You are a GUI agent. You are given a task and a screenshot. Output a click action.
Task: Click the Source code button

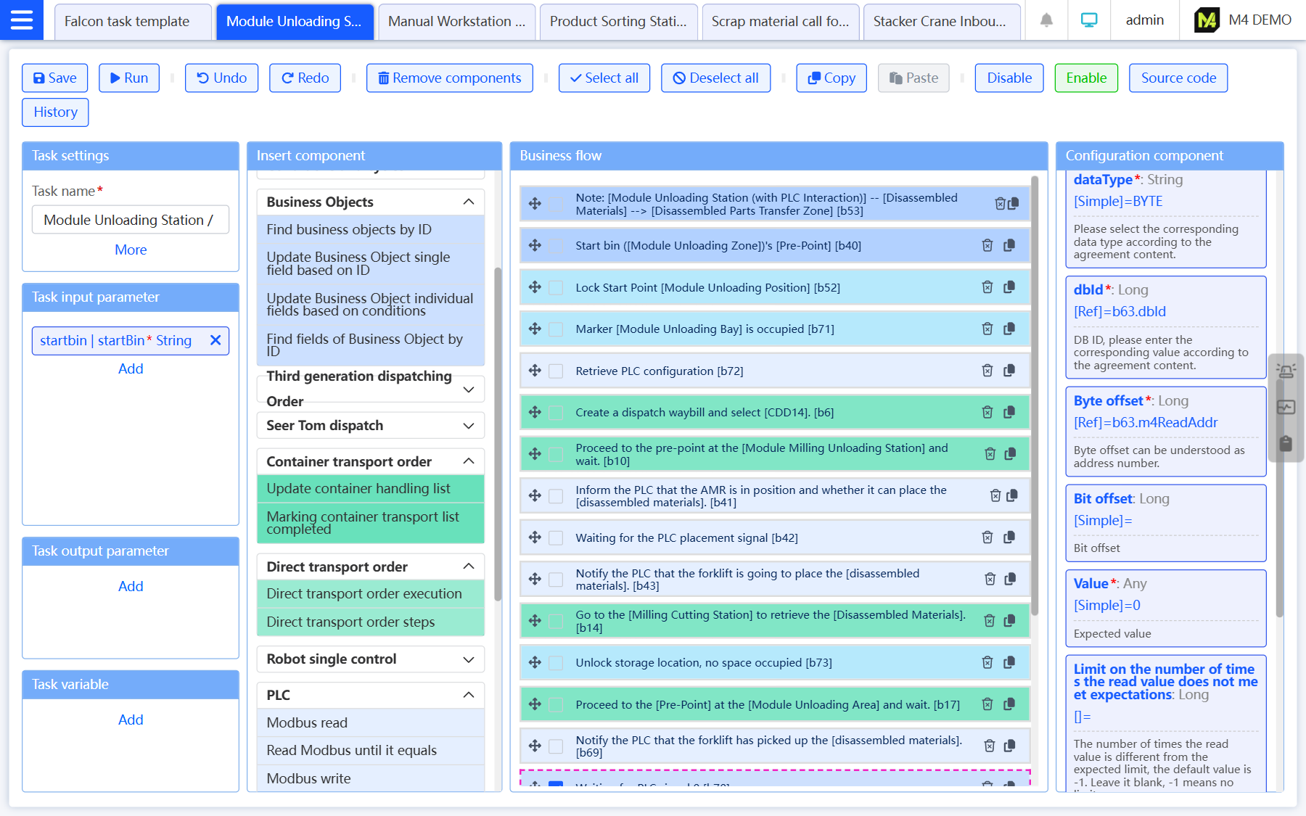coord(1178,78)
